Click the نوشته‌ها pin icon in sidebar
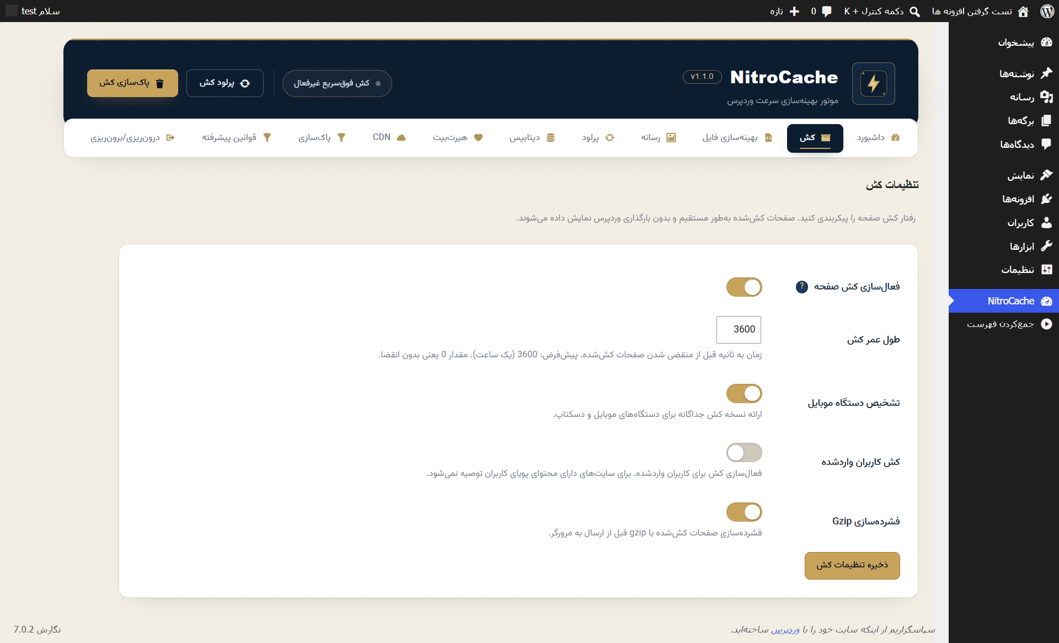Image resolution: width=1059 pixels, height=643 pixels. pos(1046,73)
